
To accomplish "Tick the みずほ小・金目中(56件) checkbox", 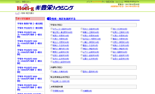I will tap(51, 62).
